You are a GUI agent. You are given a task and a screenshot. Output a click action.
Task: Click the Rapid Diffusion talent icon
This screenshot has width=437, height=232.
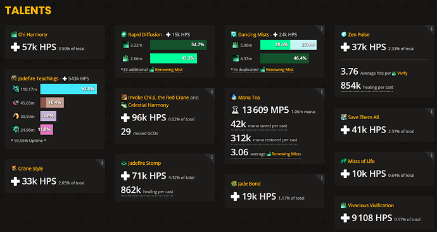coord(123,35)
